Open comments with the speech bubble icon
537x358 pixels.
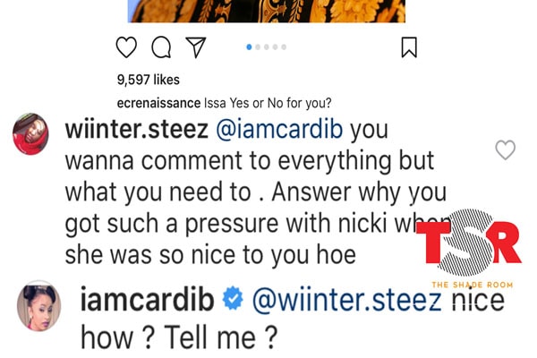point(161,47)
